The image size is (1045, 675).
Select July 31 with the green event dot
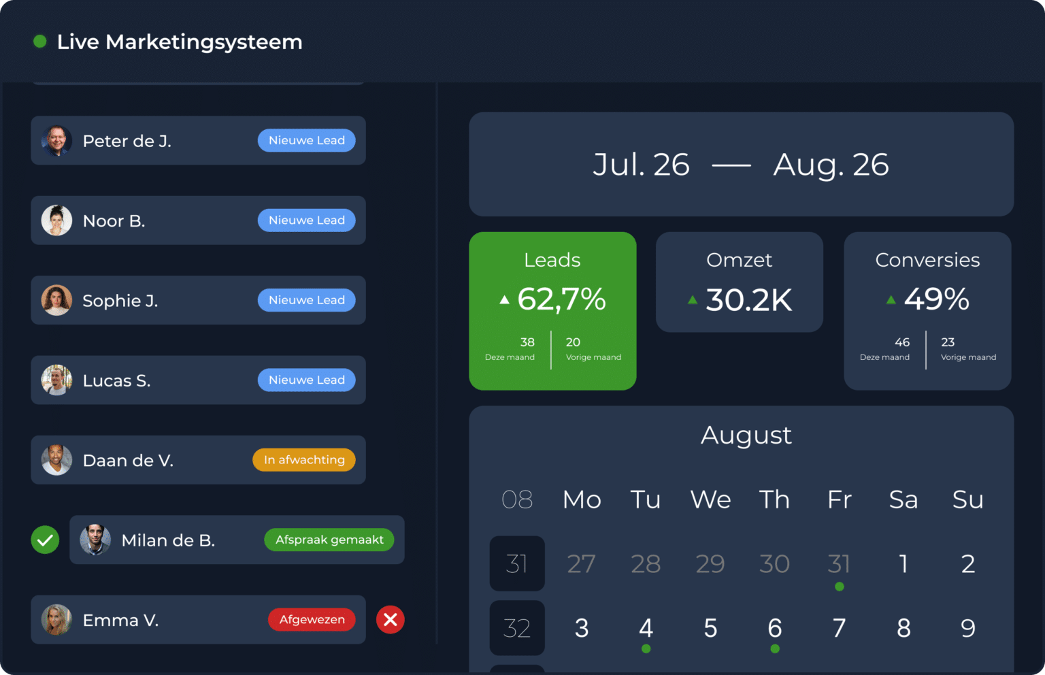click(x=839, y=564)
